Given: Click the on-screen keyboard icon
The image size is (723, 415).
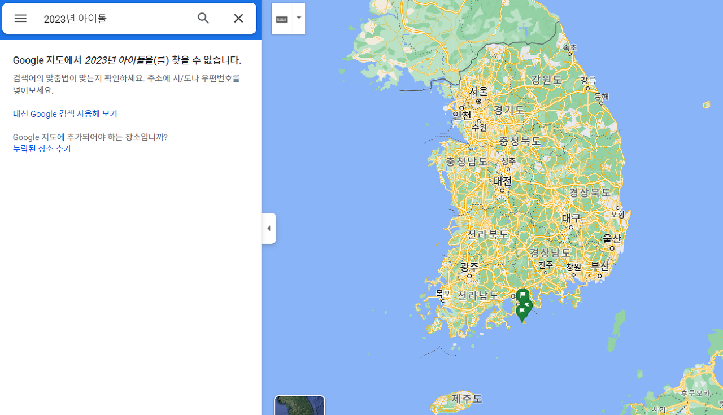Looking at the screenshot, I should point(280,18).
